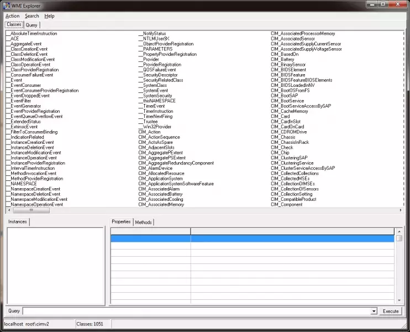Select the __EventConsumerProviderRegistration class
Image resolution: width=410 pixels, height=332 pixels.
[43, 91]
